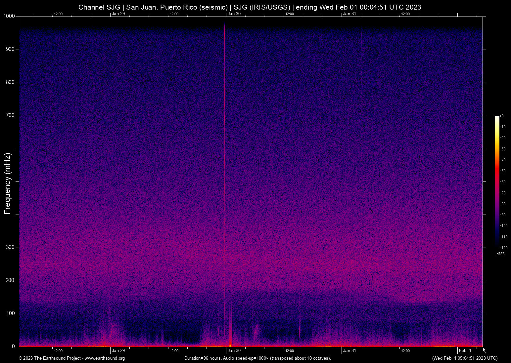Open the www.earthsound.org link
511x363 pixels.
point(105,358)
